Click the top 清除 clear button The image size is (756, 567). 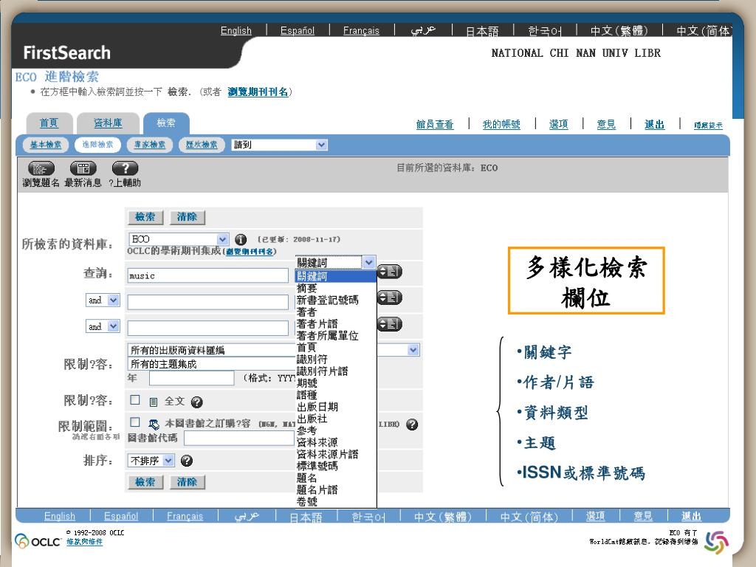187,218
